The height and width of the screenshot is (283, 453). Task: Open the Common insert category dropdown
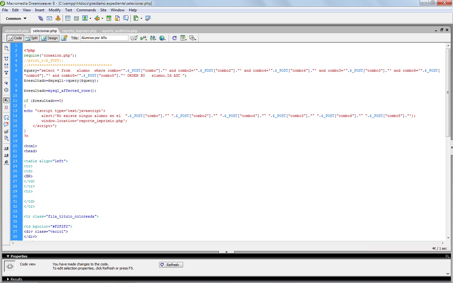(16, 19)
